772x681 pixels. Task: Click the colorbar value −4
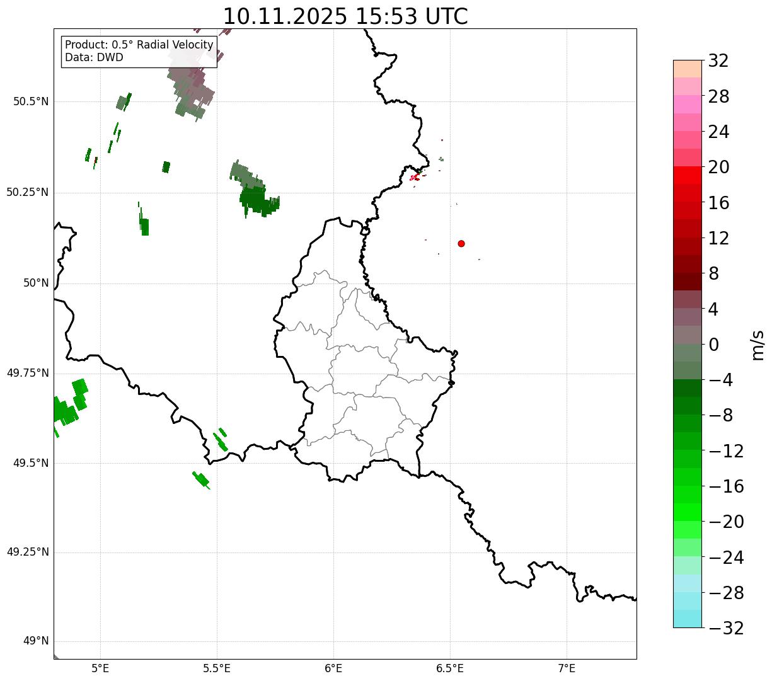point(720,380)
